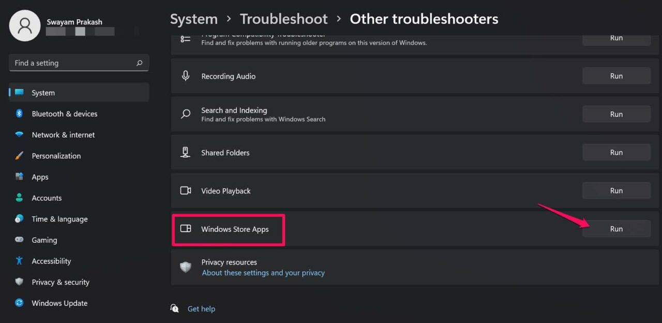
Task: Click the Gaming controller icon in sidebar
Action: click(x=19, y=240)
